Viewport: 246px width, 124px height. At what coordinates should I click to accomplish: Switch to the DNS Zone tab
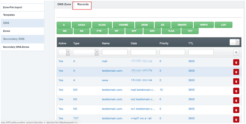(x=64, y=4)
